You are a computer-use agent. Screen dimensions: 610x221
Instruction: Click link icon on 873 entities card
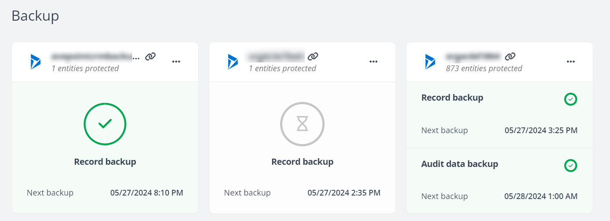pos(510,57)
